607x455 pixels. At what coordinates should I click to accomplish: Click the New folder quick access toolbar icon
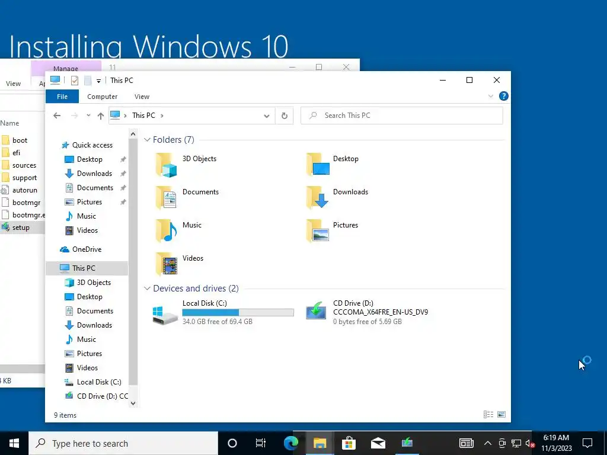pos(88,80)
